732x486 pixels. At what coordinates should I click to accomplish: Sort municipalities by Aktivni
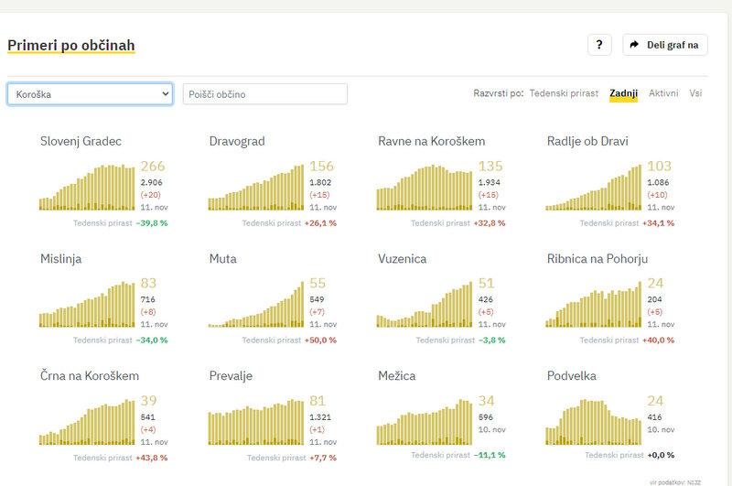pyautogui.click(x=663, y=93)
